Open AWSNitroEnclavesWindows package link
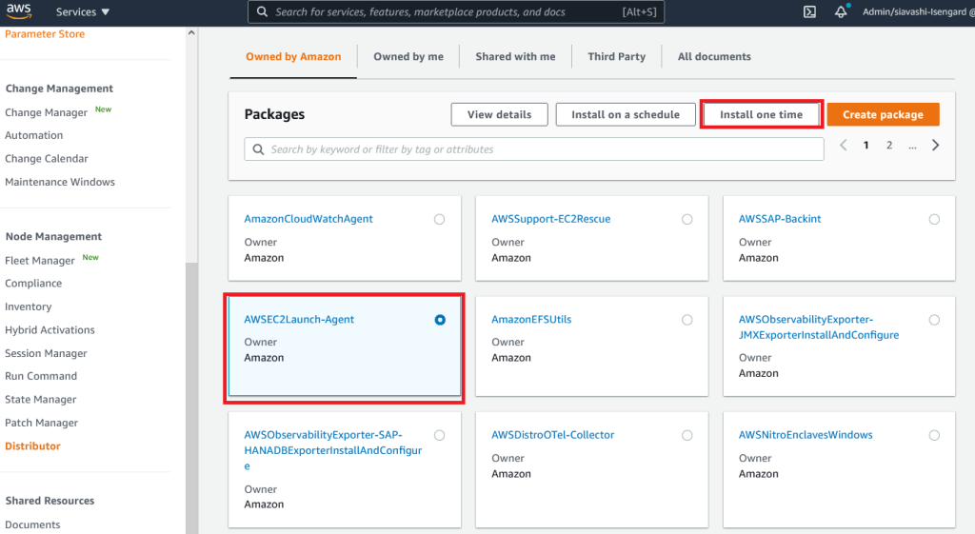The height and width of the screenshot is (534, 975). tap(806, 435)
